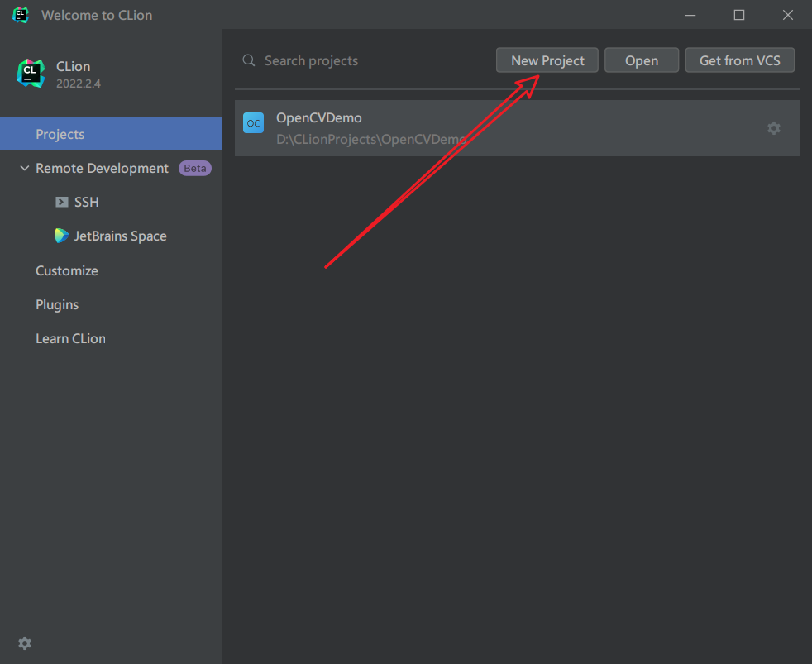
Task: Click the CLion title bar app icon
Action: coord(20,15)
